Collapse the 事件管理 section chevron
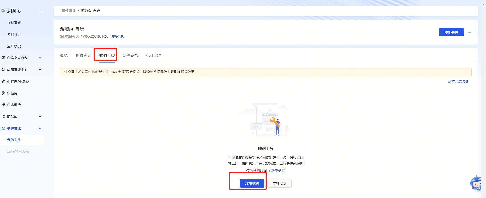Viewport: 486px width, 198px height. click(40, 128)
